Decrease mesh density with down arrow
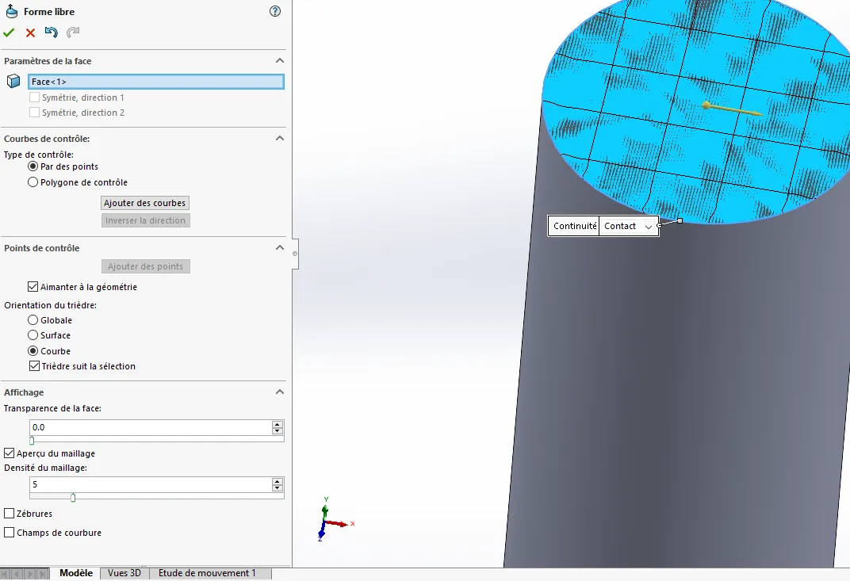Image resolution: width=850 pixels, height=581 pixels. [278, 487]
